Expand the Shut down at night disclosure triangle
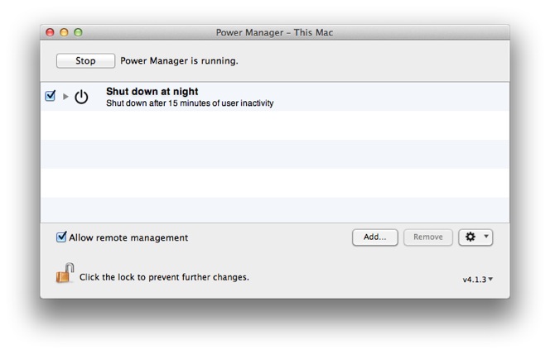 click(65, 96)
